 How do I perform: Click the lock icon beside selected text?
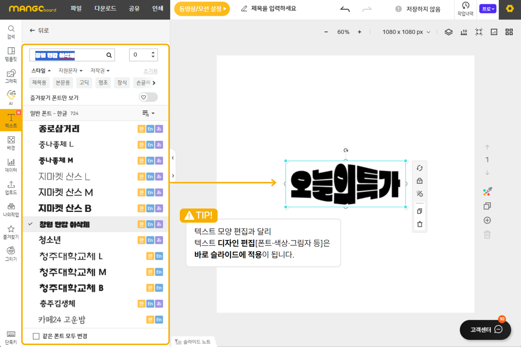(x=419, y=181)
